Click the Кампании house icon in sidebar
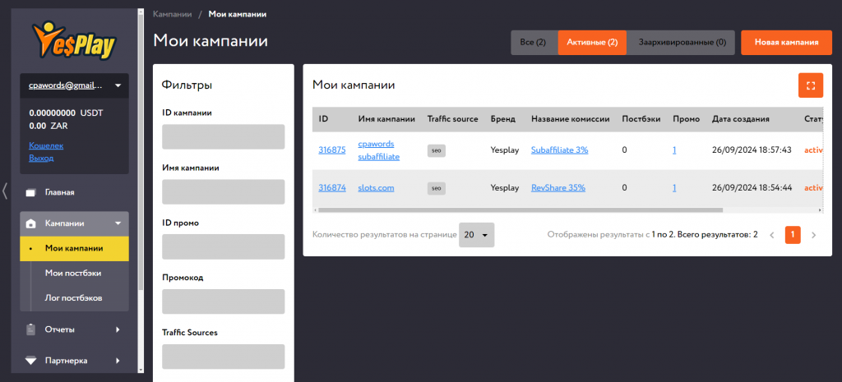This screenshot has height=382, width=842. [x=31, y=223]
